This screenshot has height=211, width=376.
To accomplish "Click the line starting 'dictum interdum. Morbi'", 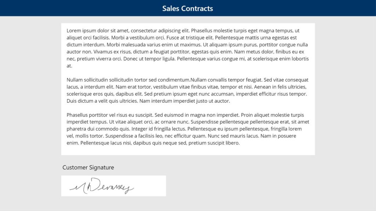I will pos(187,45).
